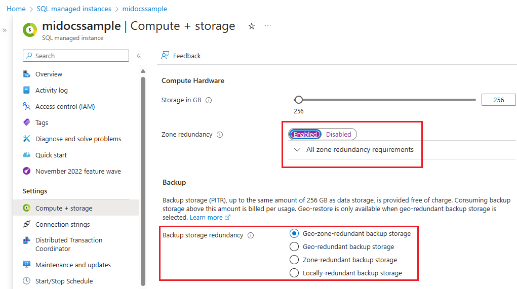Select Locally-redundant backup storage option
This screenshot has height=289, width=517.
click(294, 273)
